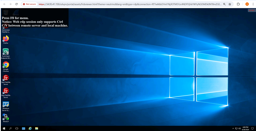This screenshot has width=256, height=131.
Task: Select the Start FileZilla Server shortcut
Action: [x=6, y=78]
